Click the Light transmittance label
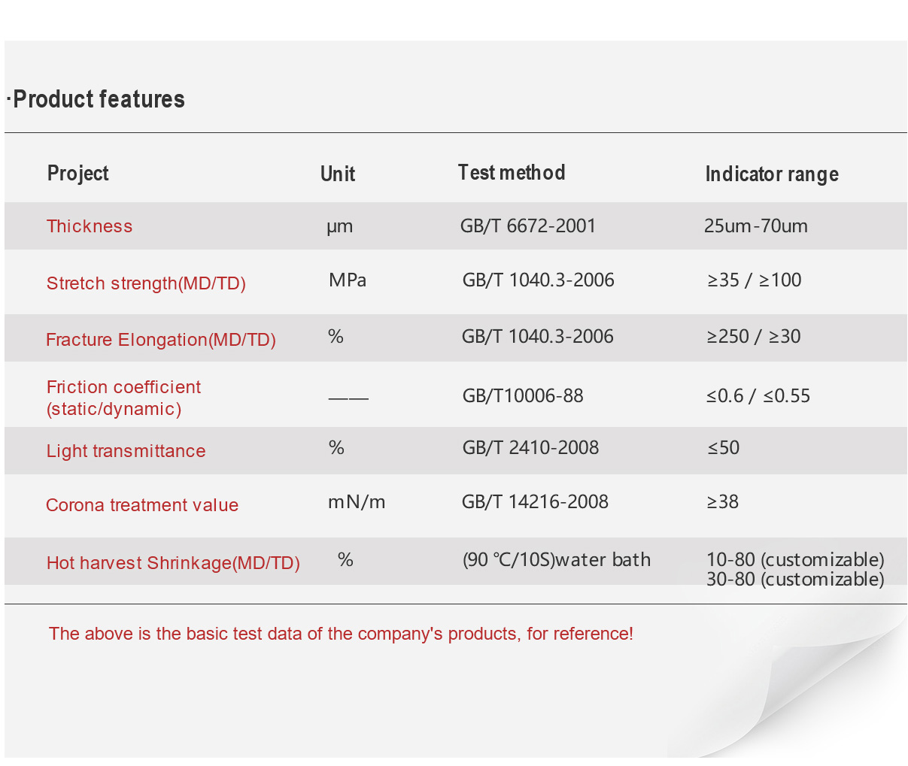Viewport: 908px width, 766px height. coord(126,451)
